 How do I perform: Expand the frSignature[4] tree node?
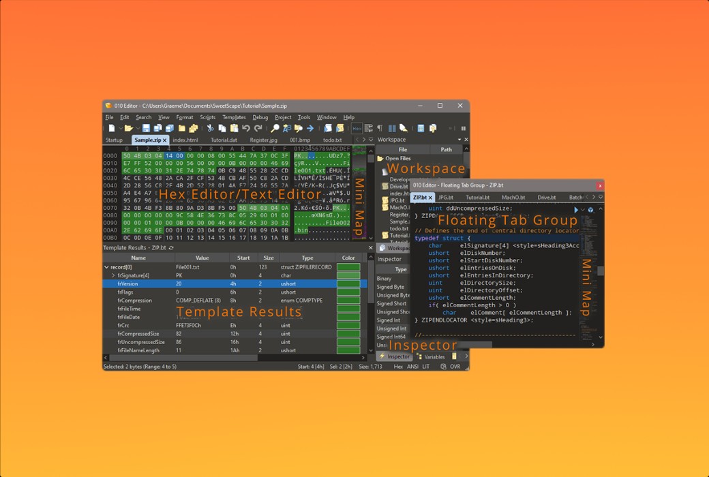pyautogui.click(x=113, y=275)
